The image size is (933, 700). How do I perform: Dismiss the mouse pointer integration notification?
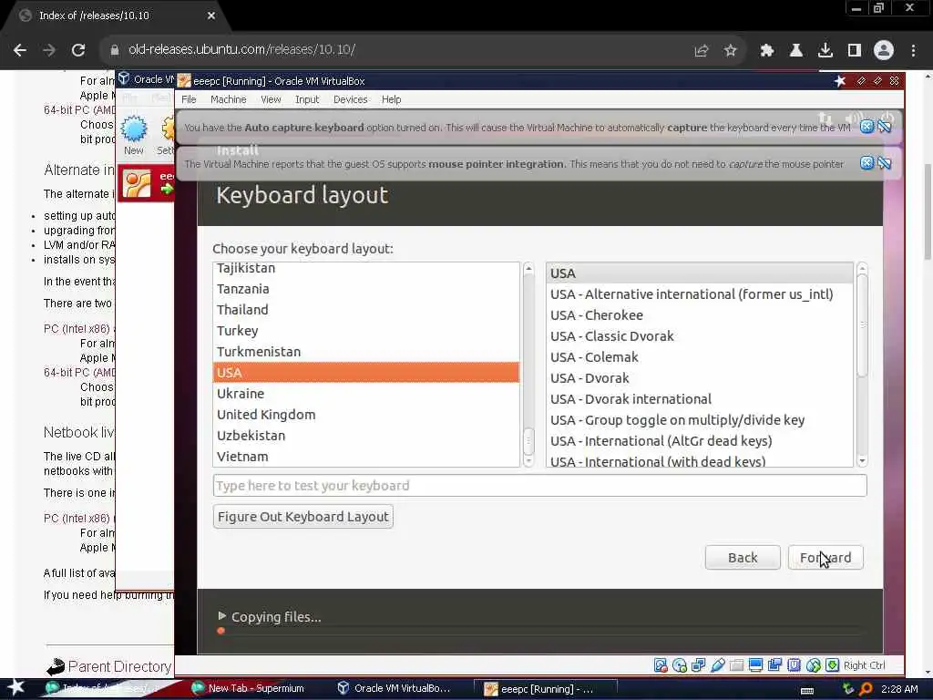867,162
